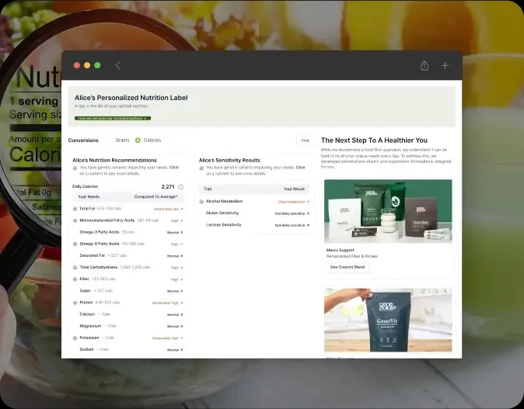The image size is (524, 409).
Task: Select the Gluten Sensitivity trait name
Action: (x=222, y=213)
